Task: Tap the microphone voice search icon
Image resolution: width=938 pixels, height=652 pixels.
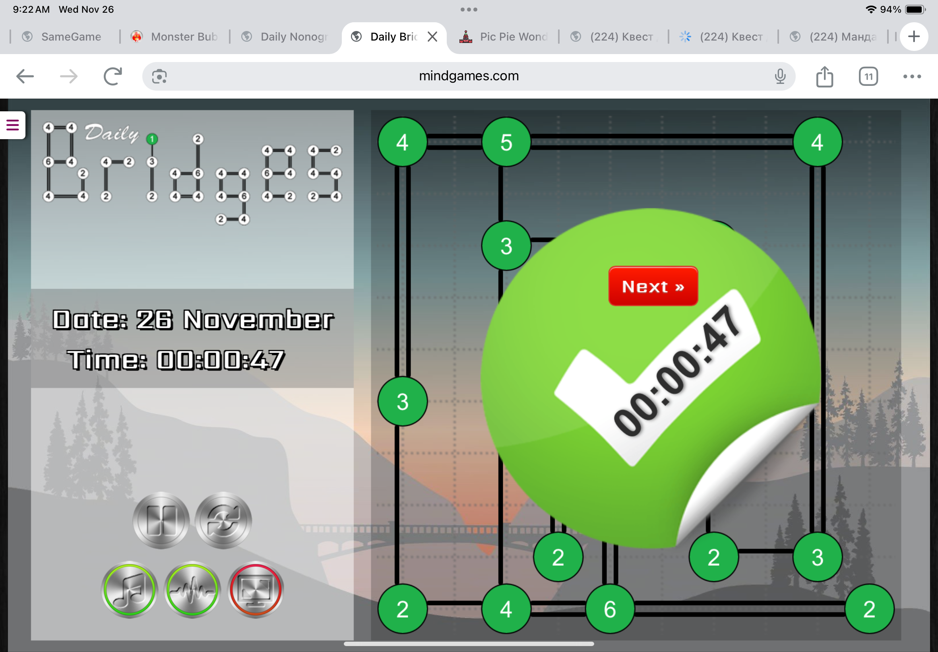Action: (780, 76)
